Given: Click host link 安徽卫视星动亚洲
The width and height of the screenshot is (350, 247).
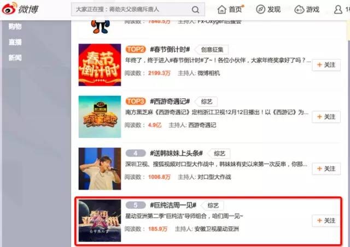Looking at the screenshot, I should pos(217,229).
